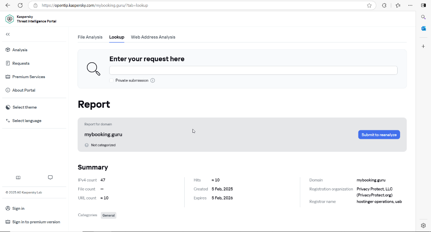Switch to the File Analysis tab

(90, 37)
